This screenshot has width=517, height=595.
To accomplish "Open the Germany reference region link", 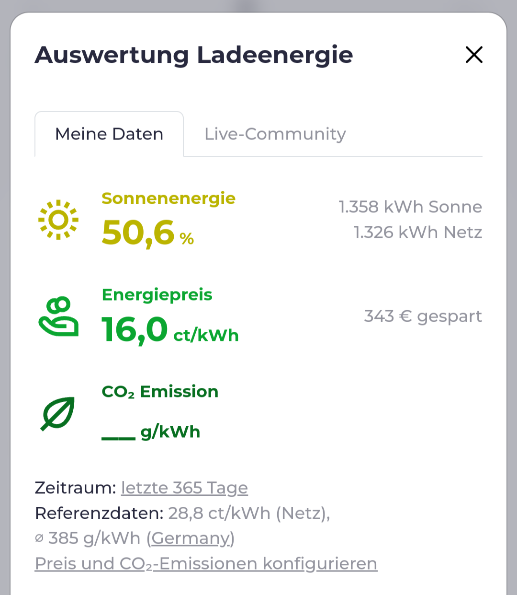I will (x=191, y=538).
